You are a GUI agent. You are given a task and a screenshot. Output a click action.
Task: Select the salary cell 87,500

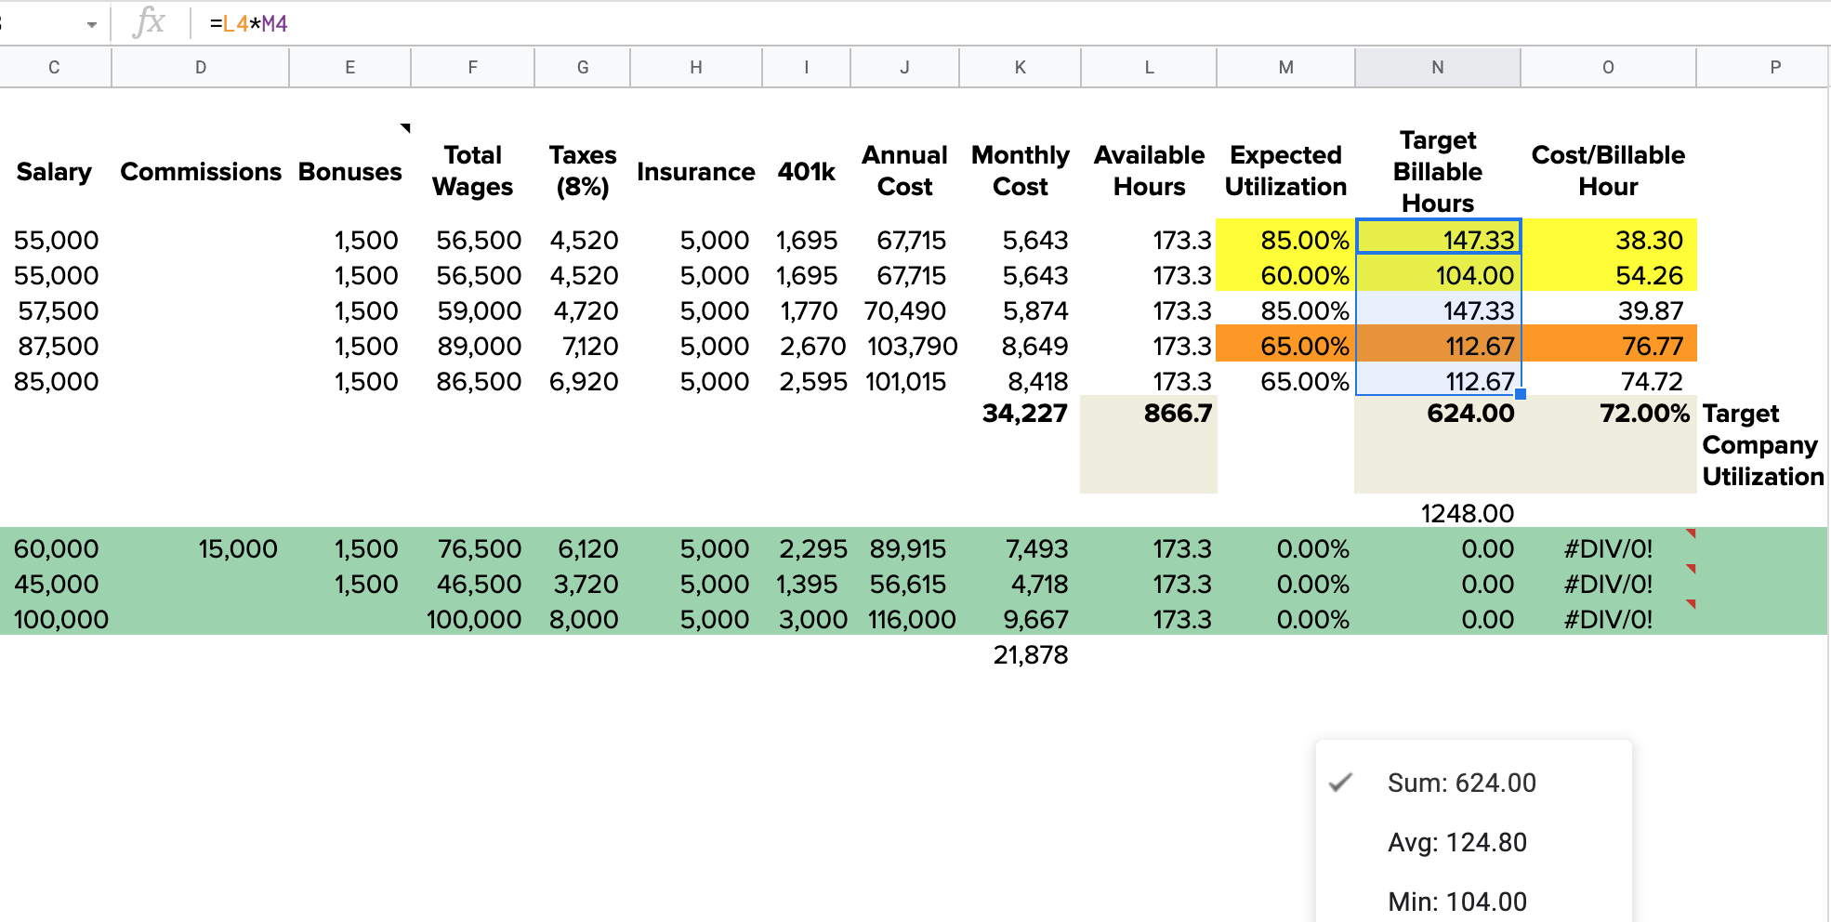55,346
